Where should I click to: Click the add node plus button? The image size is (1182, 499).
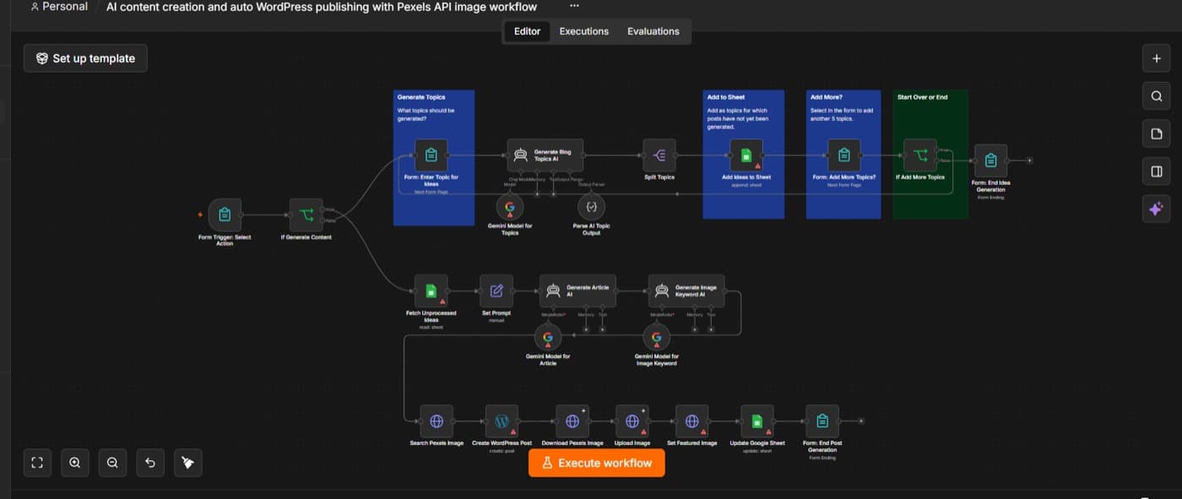tap(1157, 59)
